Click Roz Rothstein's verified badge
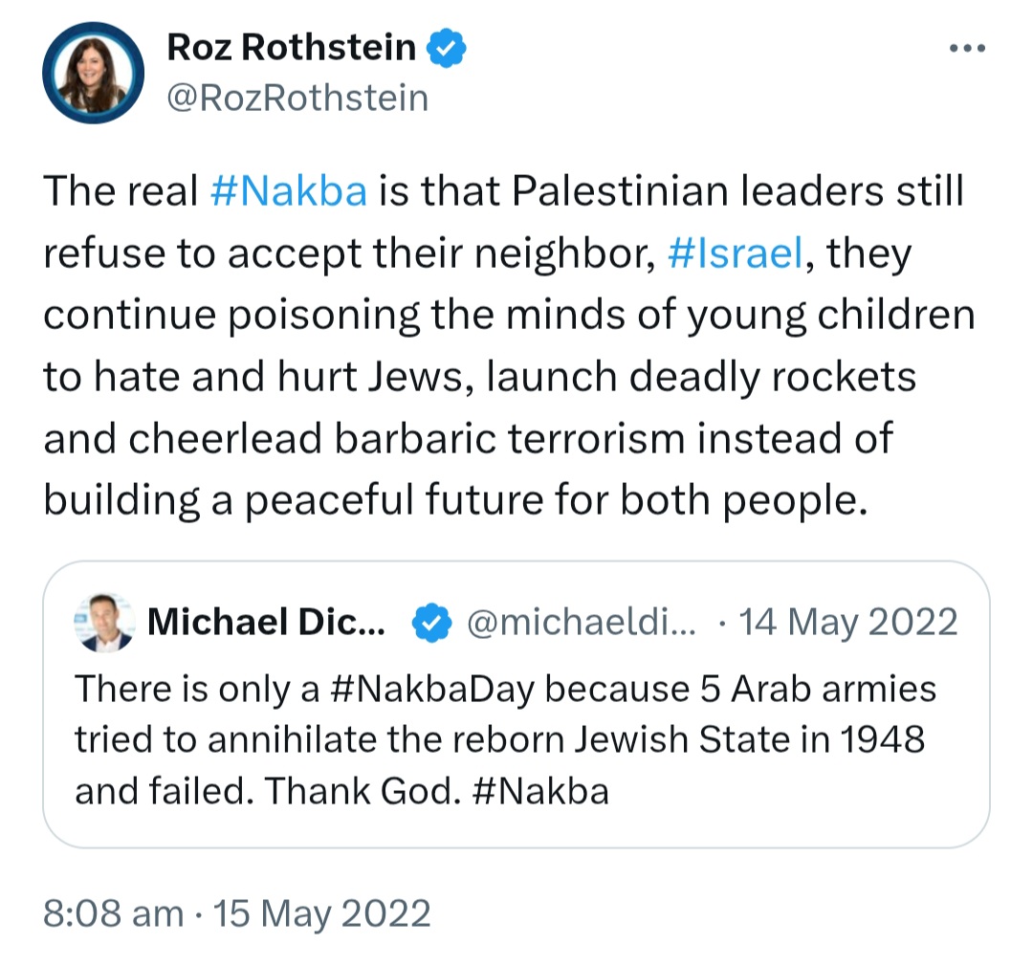This screenshot has height=966, width=1033. tap(447, 48)
